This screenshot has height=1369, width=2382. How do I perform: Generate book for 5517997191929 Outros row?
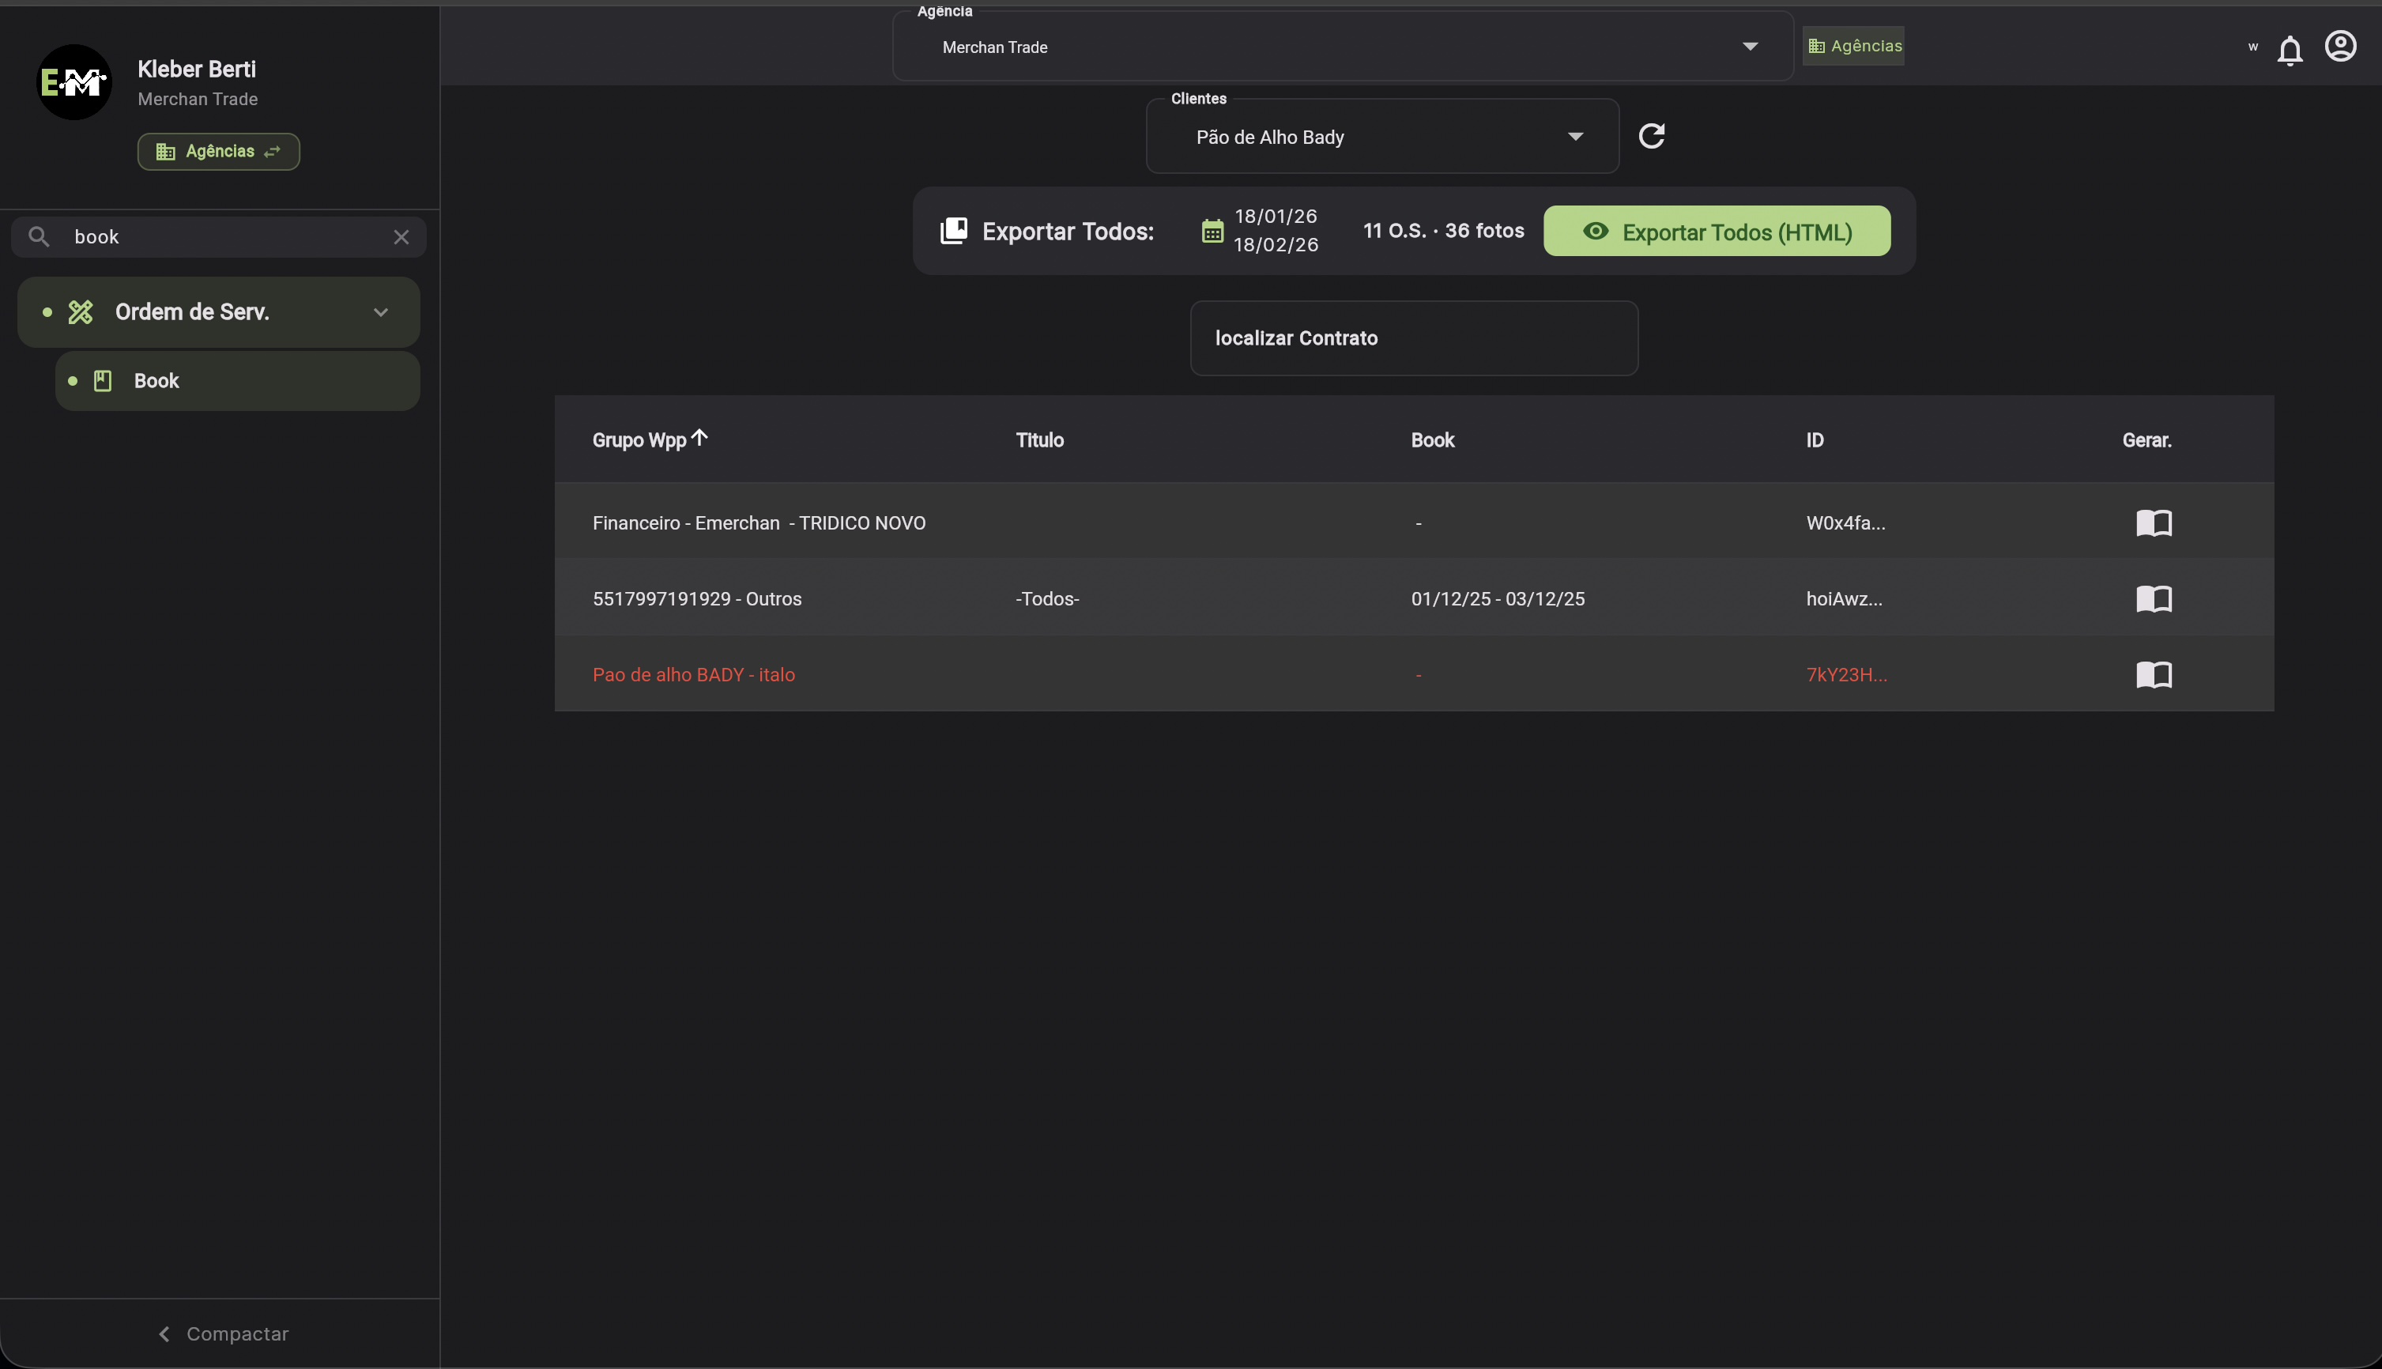pos(2154,599)
